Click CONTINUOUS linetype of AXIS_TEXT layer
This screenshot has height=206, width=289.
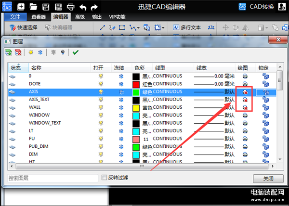tap(167, 100)
